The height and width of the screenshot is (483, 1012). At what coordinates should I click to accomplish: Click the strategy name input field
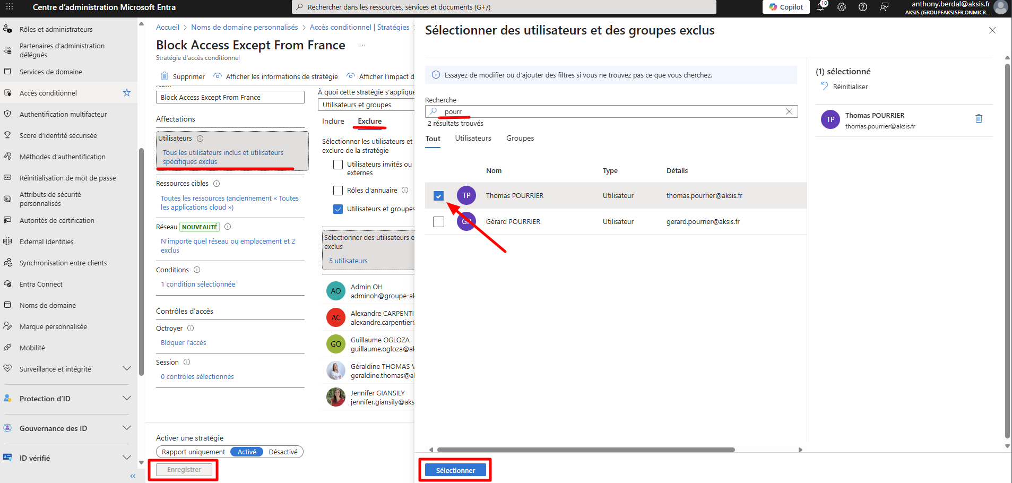230,97
